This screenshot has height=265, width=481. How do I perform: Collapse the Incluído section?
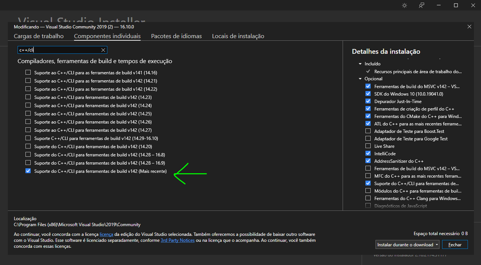(360, 64)
